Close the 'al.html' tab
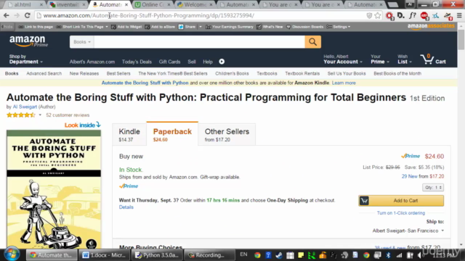Viewport: 465px width, 261px height. coord(41,5)
